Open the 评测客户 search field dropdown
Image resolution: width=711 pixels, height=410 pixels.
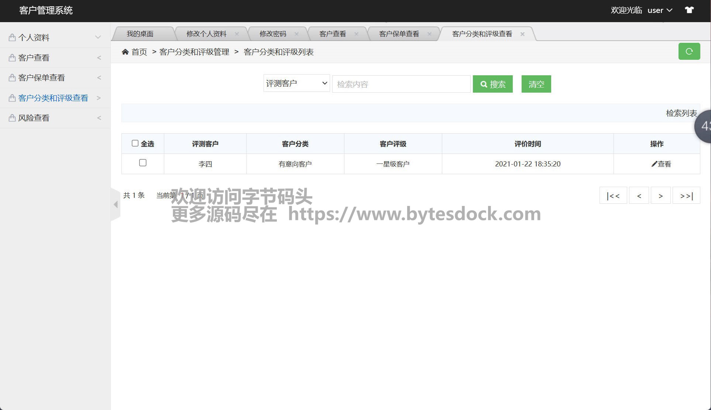(x=296, y=83)
